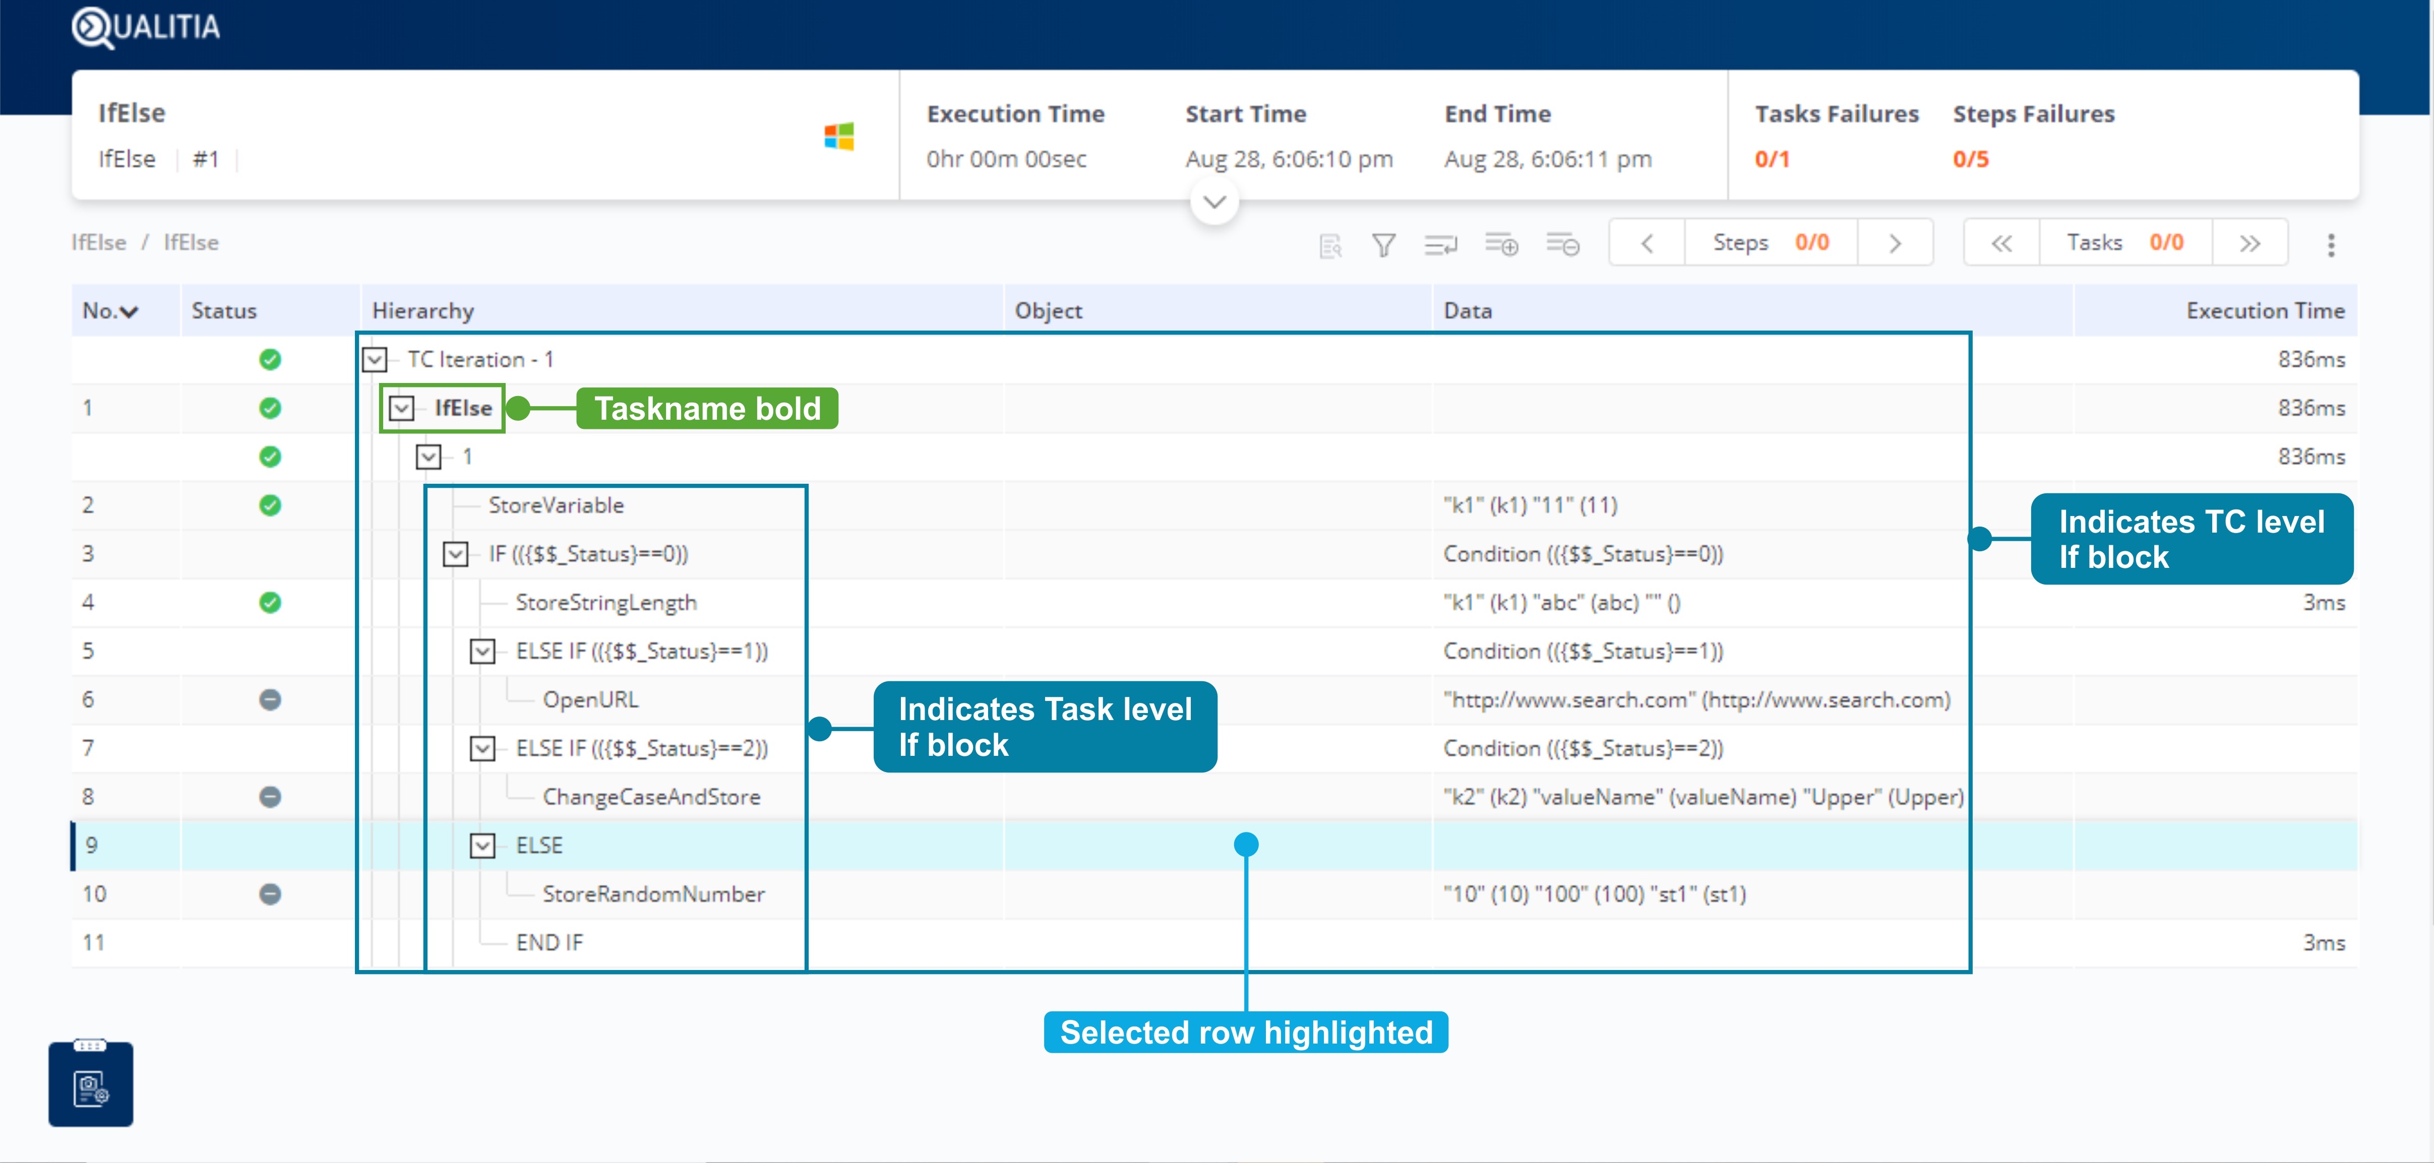This screenshot has height=1163, width=2434.
Task: Collapse the ELSE block in row 9
Action: coord(483,845)
